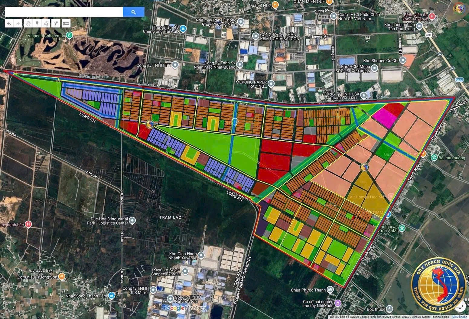This screenshot has height=319, width=469.
Task: Select the Draw a line tool
Action: tap(46, 23)
